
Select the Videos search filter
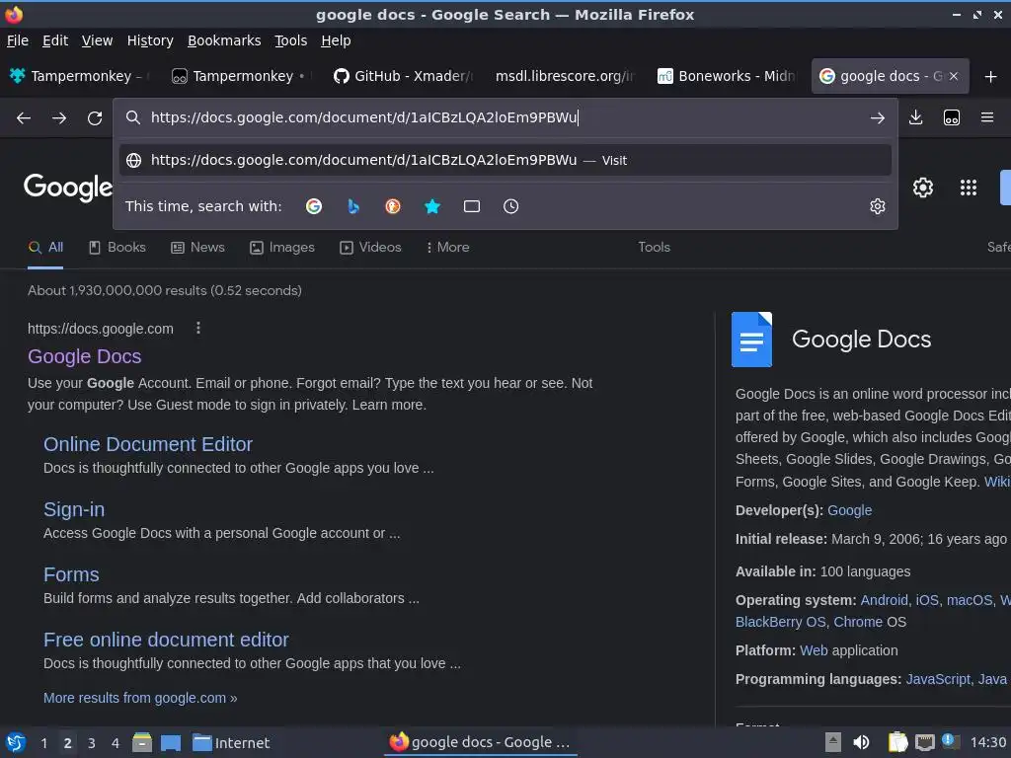click(x=371, y=248)
